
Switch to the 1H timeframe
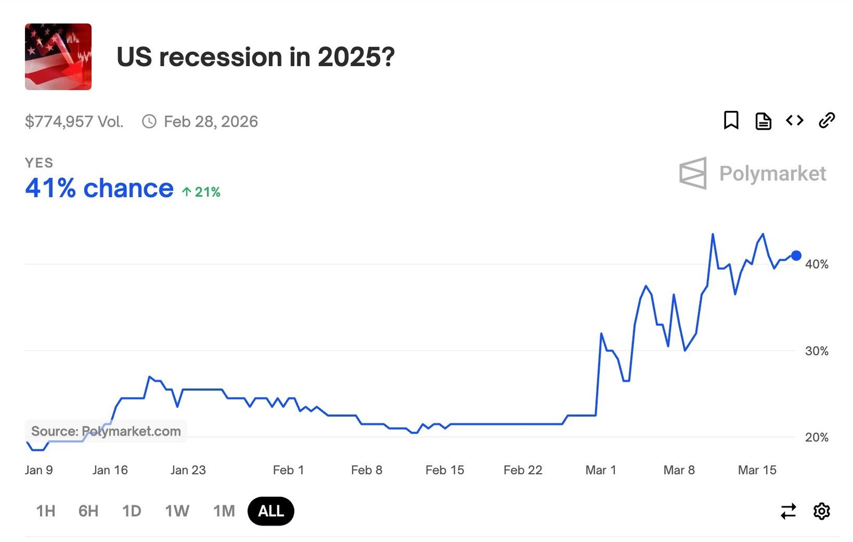point(45,511)
